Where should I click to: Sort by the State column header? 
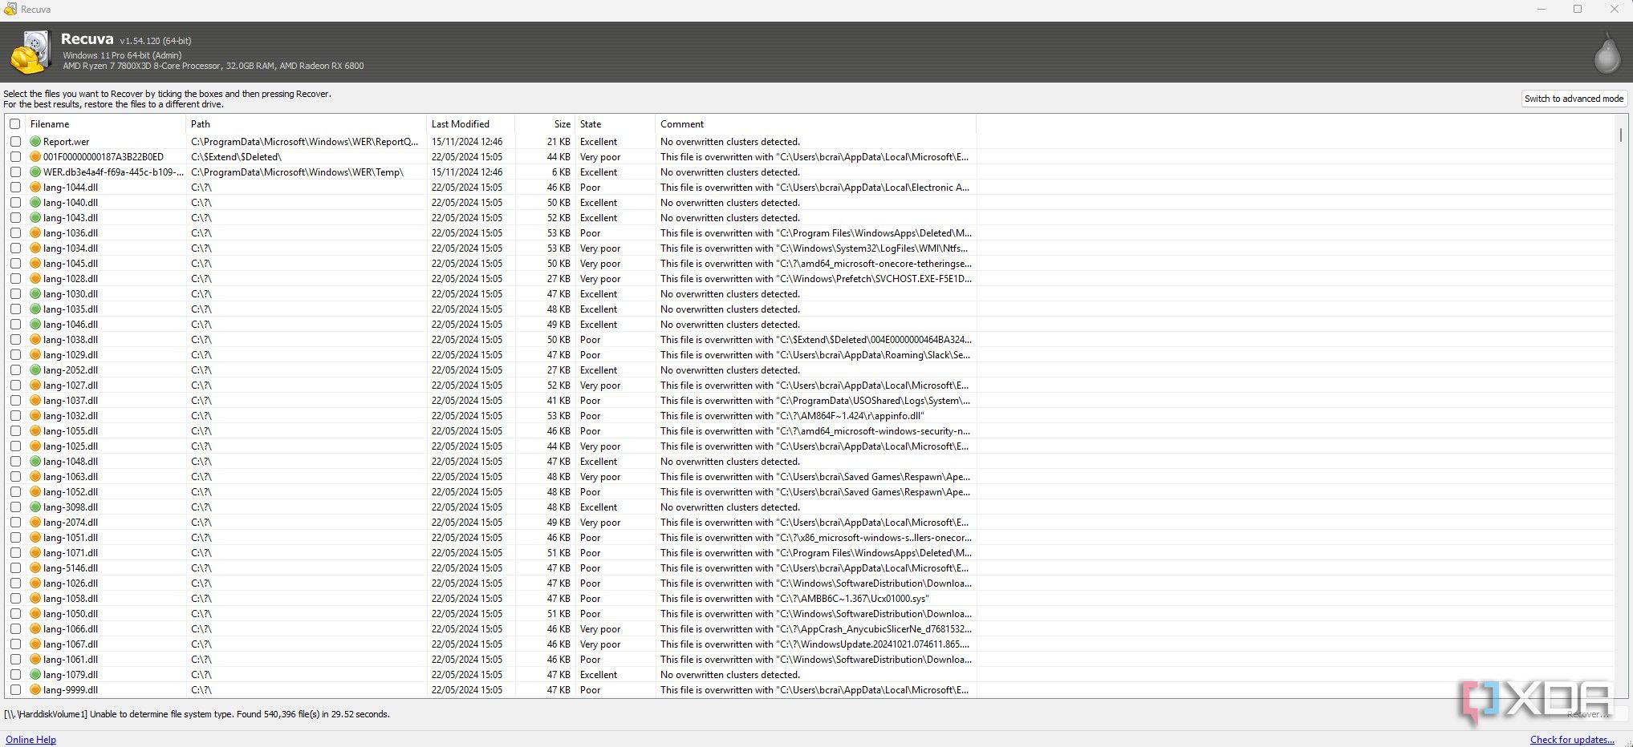pyautogui.click(x=615, y=124)
